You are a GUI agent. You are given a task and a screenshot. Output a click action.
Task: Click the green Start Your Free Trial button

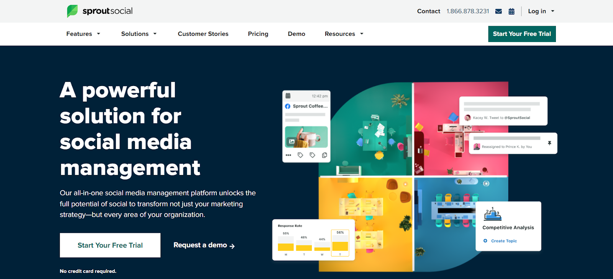click(x=522, y=34)
